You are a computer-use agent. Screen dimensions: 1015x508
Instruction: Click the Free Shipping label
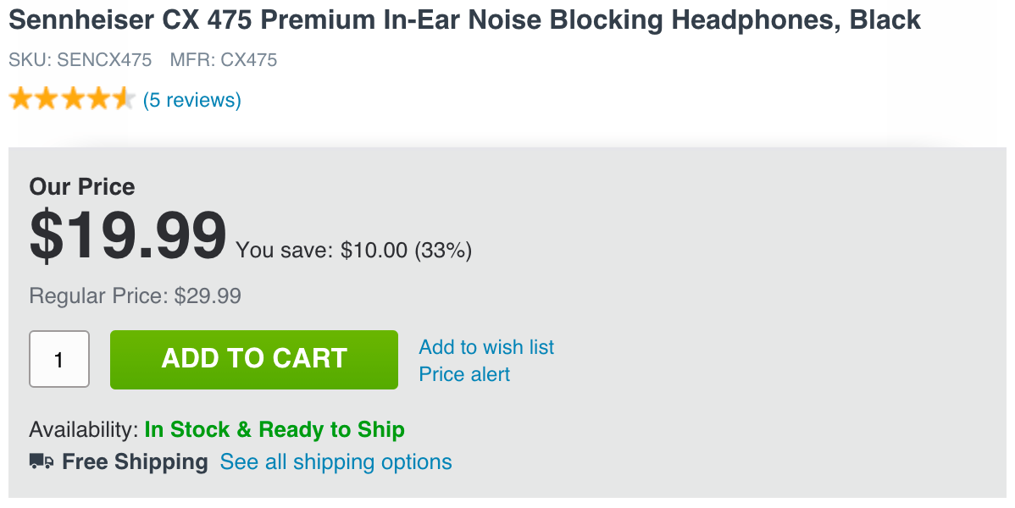(x=135, y=461)
